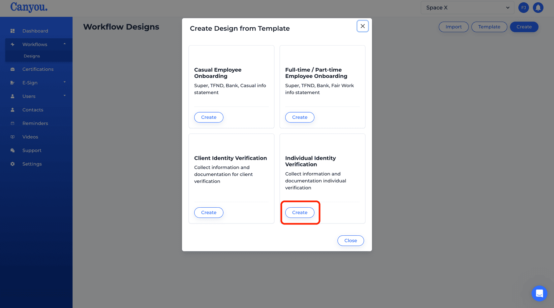Viewport: 554px width, 308px height.
Task: Open Settings via the gear icon
Action: pyautogui.click(x=13, y=164)
